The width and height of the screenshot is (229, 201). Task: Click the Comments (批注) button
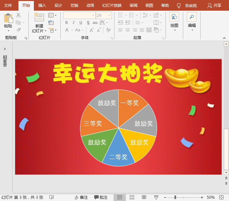tap(101, 197)
